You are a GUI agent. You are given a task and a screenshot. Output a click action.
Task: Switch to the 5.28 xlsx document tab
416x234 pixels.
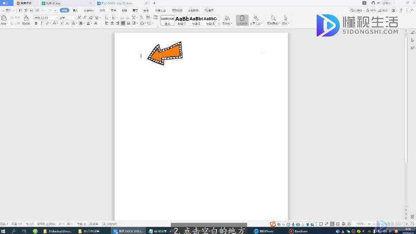click(67, 3)
